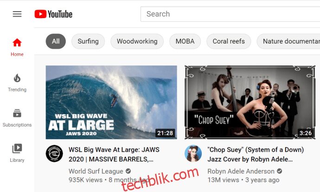Go to Home in sidebar

[17, 47]
